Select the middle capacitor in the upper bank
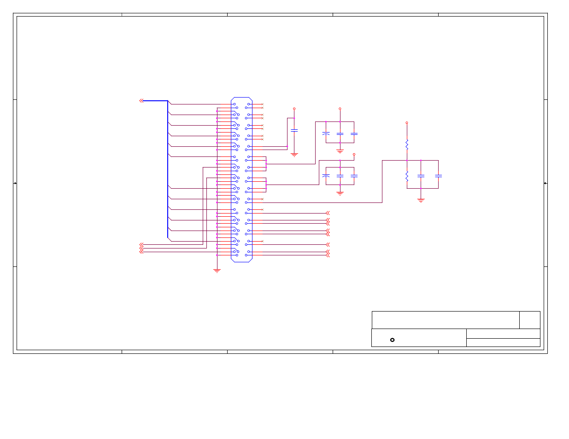Screen dimensions: 569x439 coord(340,133)
